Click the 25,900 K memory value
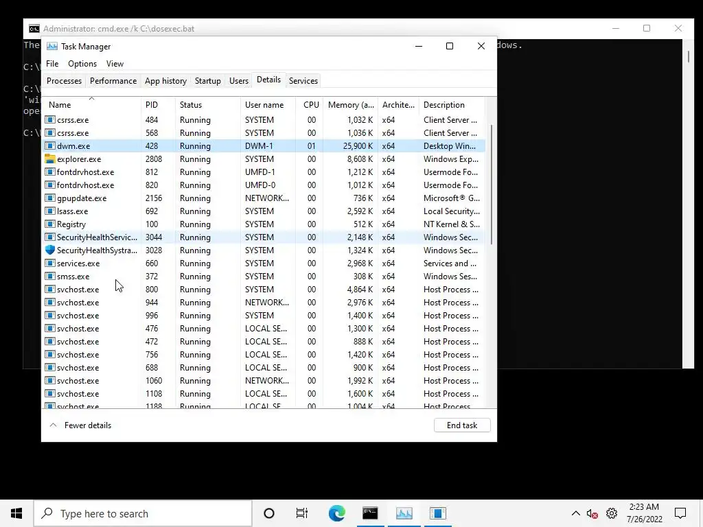 358,145
